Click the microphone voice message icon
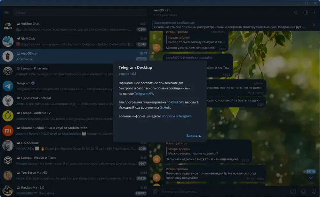Image resolution: width=320 pixels, height=197 pixels. pos(314,191)
